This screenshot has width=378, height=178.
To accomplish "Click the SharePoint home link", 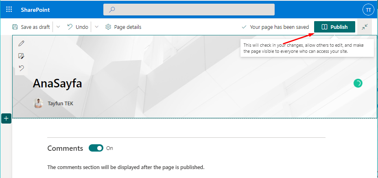I will click(x=35, y=9).
